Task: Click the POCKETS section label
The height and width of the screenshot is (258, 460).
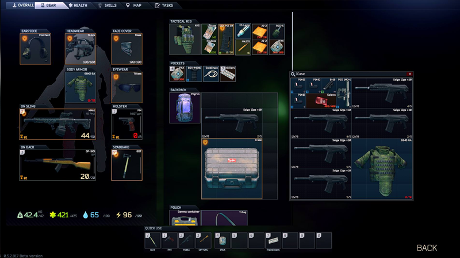Action: coord(178,63)
